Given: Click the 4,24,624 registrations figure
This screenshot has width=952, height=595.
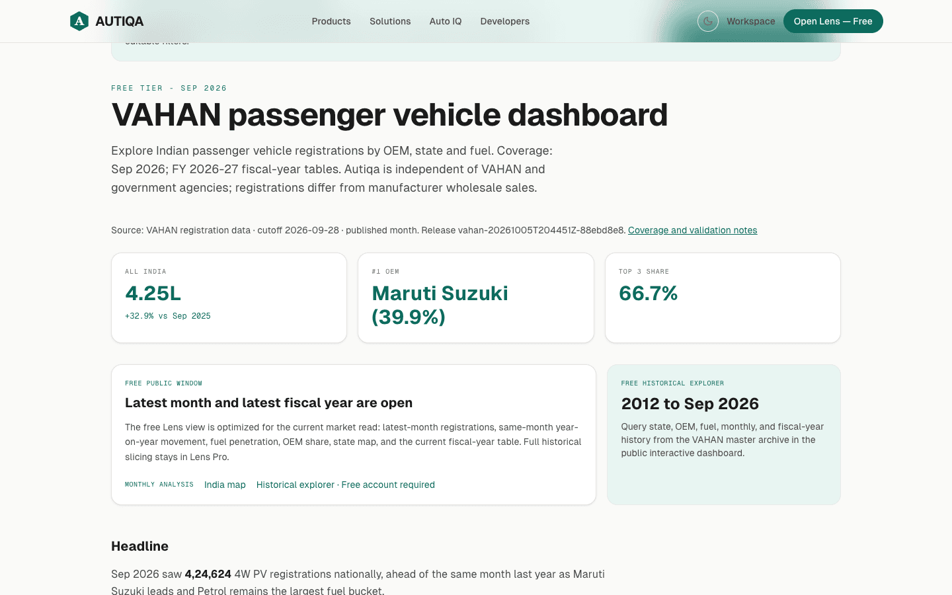Looking at the screenshot, I should coord(208,574).
